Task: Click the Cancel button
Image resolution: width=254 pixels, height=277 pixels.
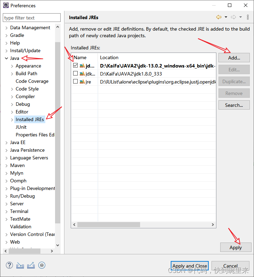Action: (230, 266)
